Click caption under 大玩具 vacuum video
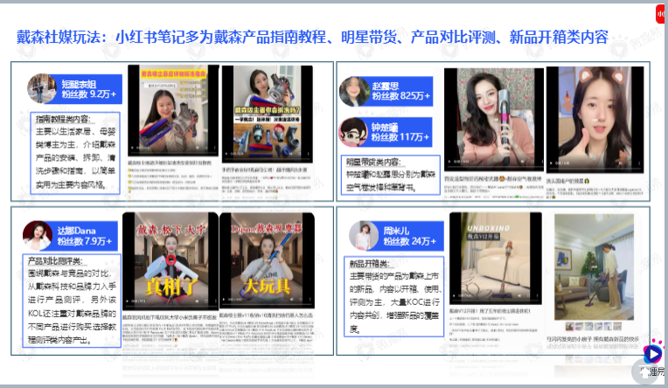 (267, 315)
